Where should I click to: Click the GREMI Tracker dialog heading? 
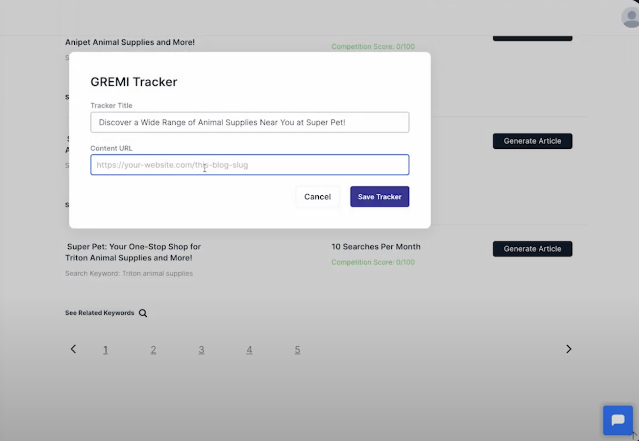(x=134, y=82)
